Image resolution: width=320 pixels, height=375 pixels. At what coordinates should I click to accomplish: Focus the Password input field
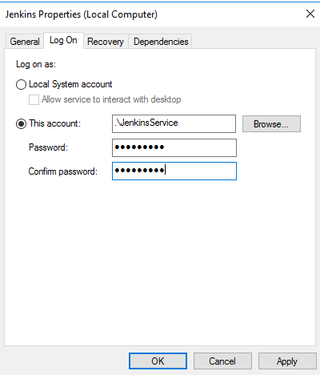tap(174, 147)
